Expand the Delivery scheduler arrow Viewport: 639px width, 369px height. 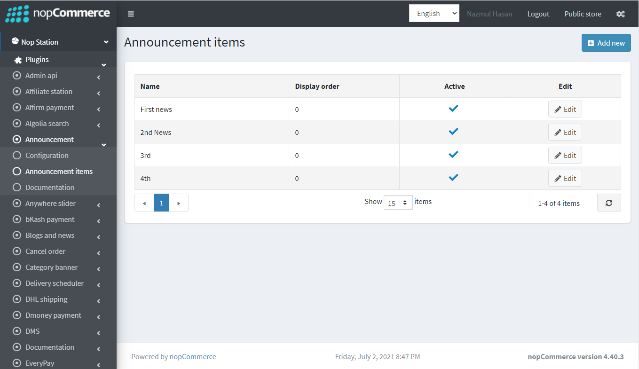pyautogui.click(x=99, y=285)
